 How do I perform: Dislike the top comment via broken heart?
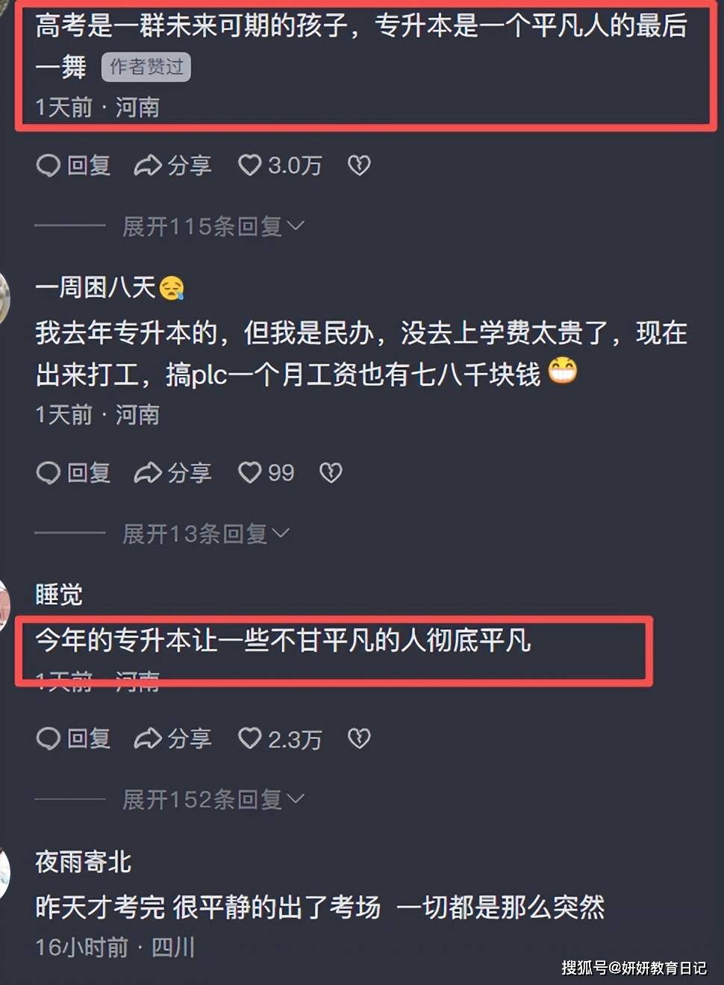point(359,166)
